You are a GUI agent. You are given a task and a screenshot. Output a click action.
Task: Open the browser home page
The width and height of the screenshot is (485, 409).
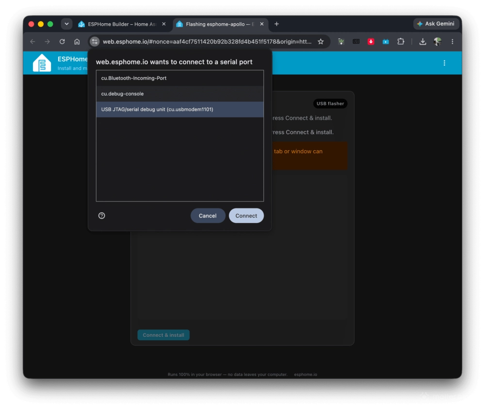point(77,41)
